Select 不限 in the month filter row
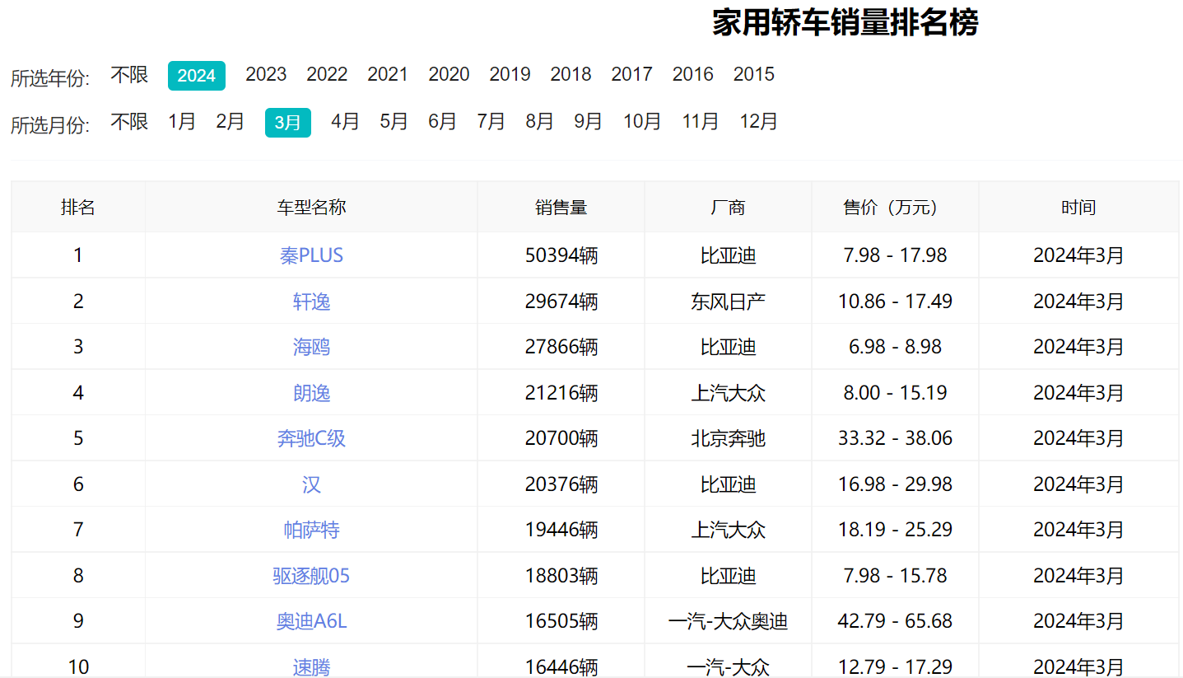1183x678 pixels. click(129, 122)
